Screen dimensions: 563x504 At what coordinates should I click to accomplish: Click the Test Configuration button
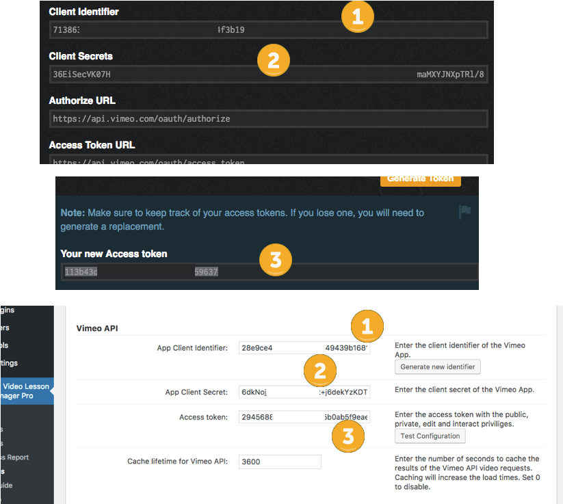(x=430, y=436)
